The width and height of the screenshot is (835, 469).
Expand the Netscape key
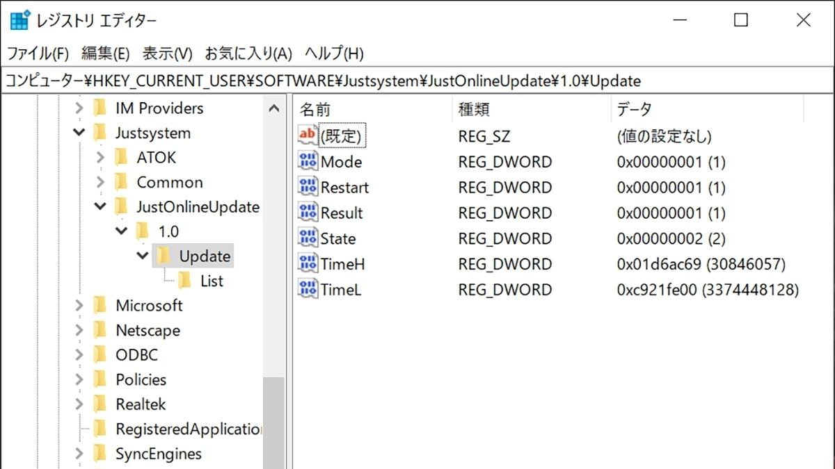[79, 331]
